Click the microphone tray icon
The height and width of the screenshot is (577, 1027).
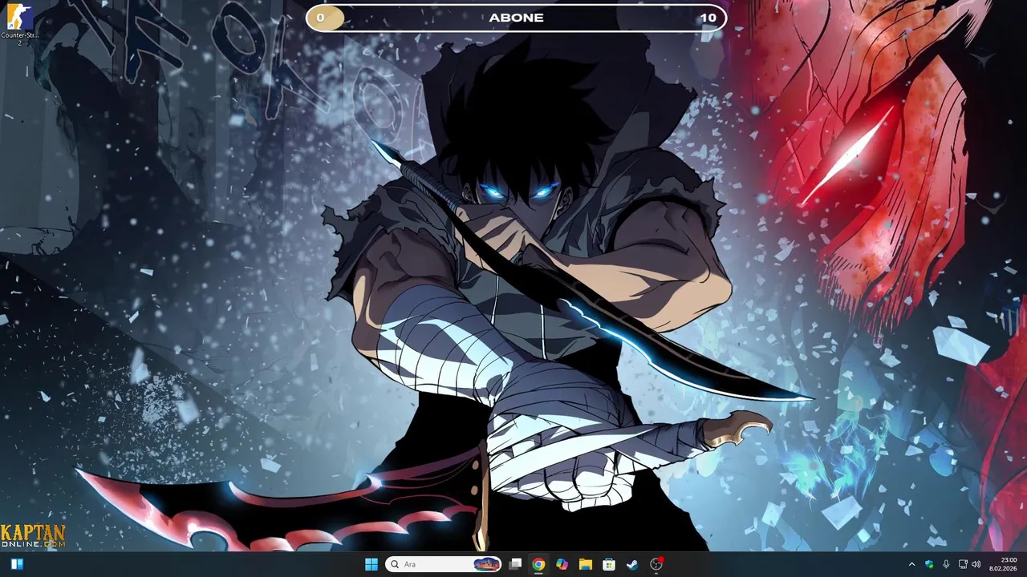pyautogui.click(x=946, y=564)
